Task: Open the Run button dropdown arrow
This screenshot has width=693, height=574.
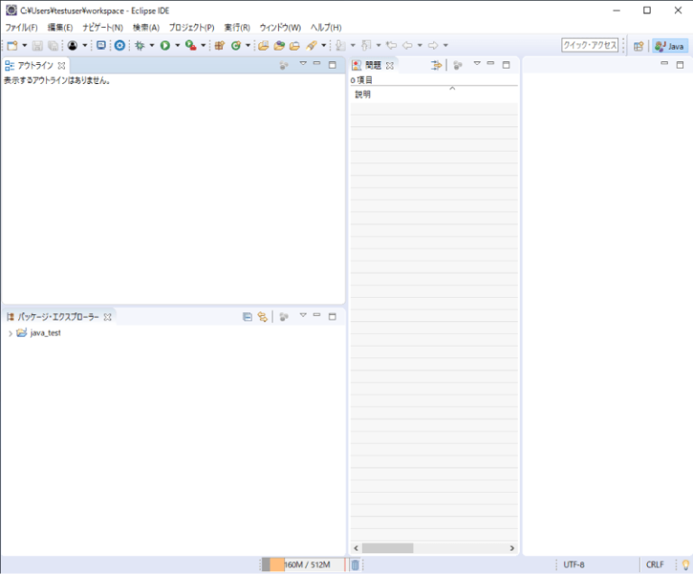Action: click(x=176, y=45)
